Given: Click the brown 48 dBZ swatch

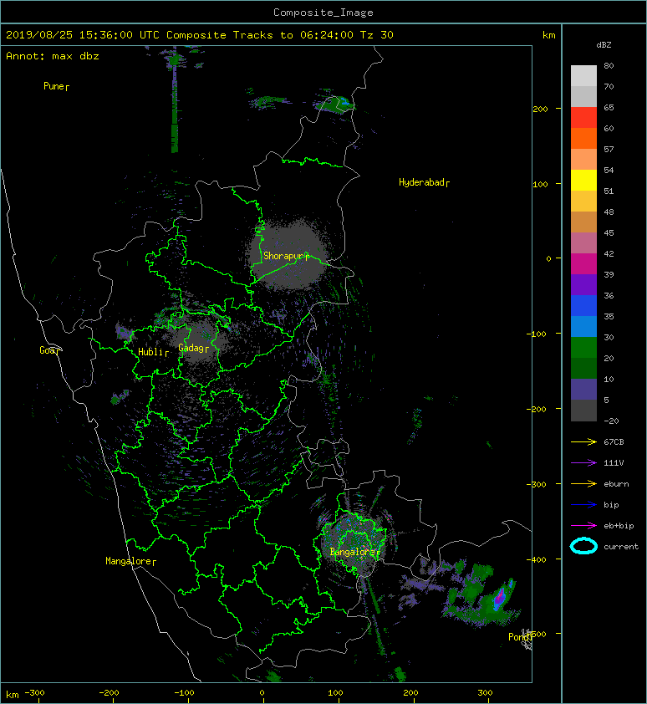Looking at the screenshot, I should [583, 222].
